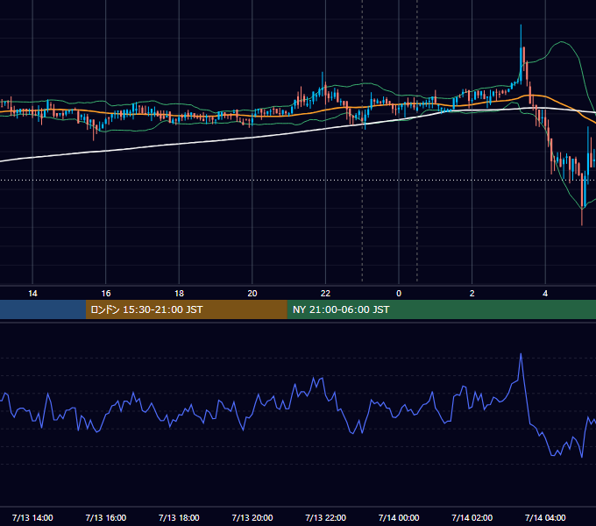Click hour label 0 on price chart axis
Screen dimensions: 596x526
pos(399,294)
